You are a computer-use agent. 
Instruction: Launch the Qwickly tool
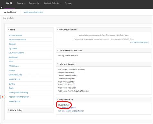[x=12, y=84]
